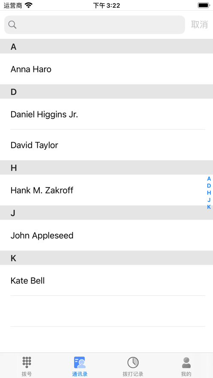
Task: Jump to letter D in side index
Action: [209, 186]
